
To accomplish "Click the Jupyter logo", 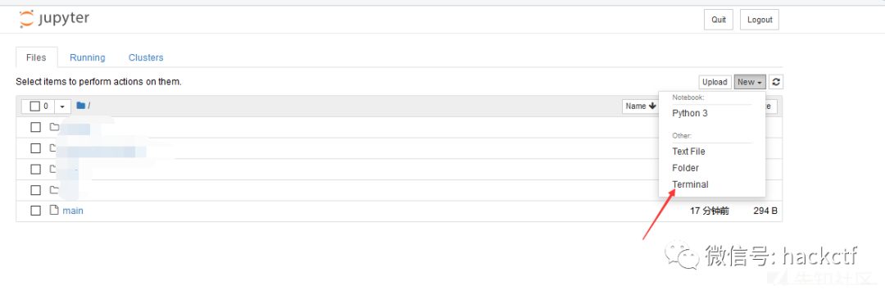I will pos(53,19).
